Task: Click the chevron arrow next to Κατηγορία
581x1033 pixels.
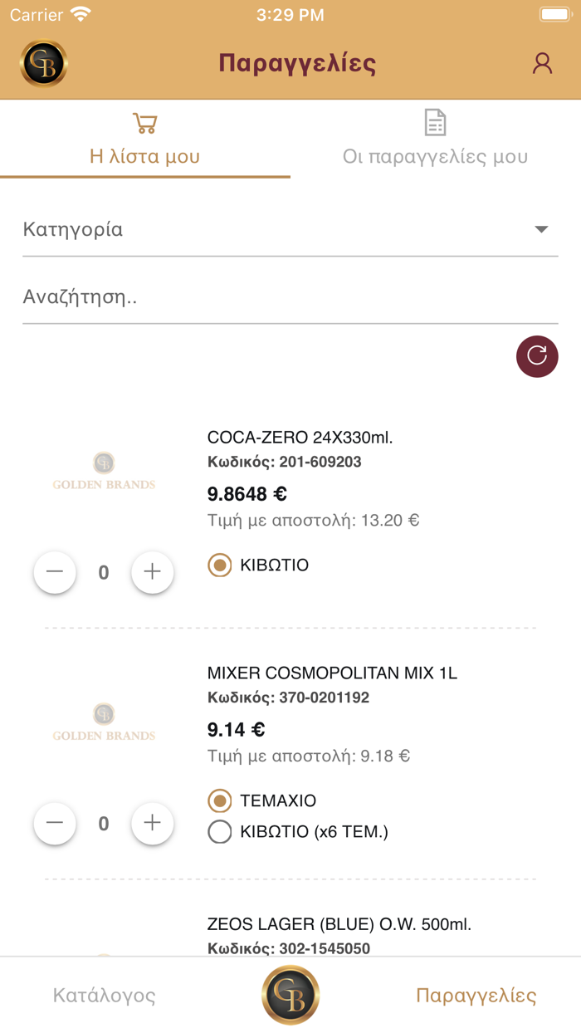Action: pos(541,229)
